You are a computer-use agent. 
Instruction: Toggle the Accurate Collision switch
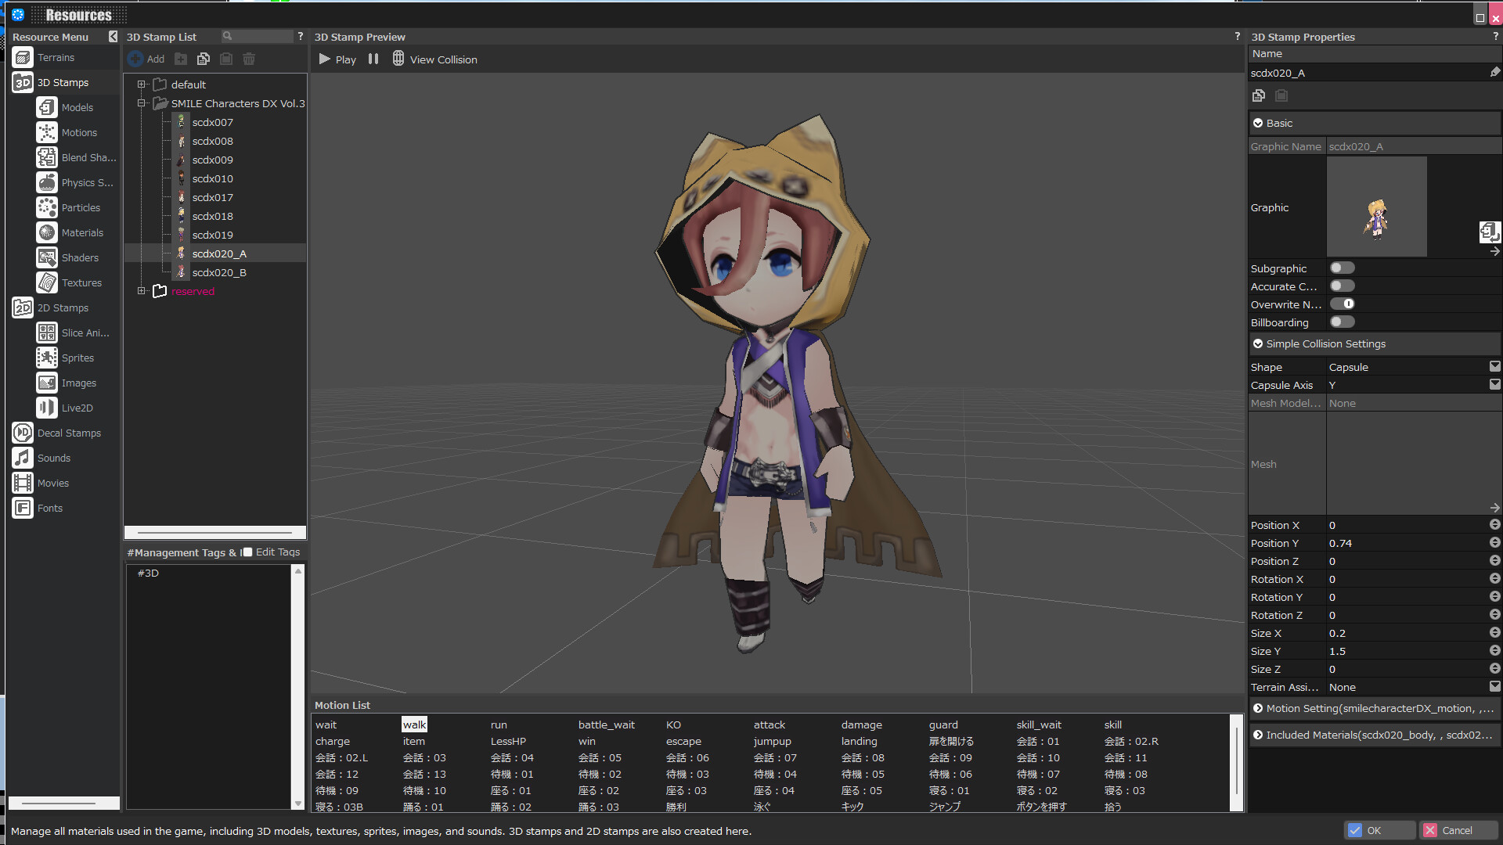tap(1342, 286)
